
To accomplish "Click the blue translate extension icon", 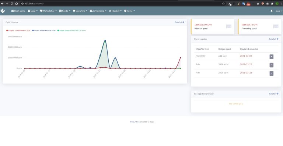I will [244, 4].
